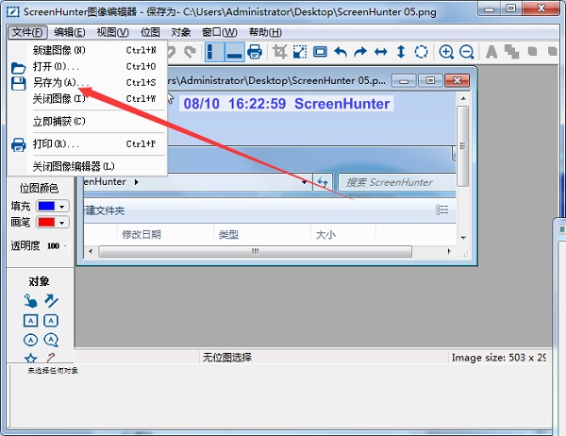Click the save disk icon in file menu
The height and width of the screenshot is (436, 566).
(x=18, y=83)
